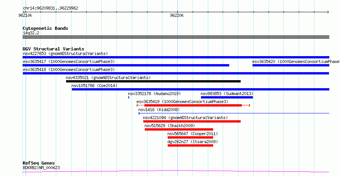Viewport: 340px width, 176px height.
Task: Click the gray 14q32.2 cytogenetic band
Action: click(x=176, y=37)
